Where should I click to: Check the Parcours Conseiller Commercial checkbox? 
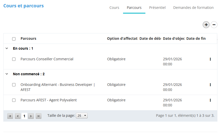pos(14,59)
